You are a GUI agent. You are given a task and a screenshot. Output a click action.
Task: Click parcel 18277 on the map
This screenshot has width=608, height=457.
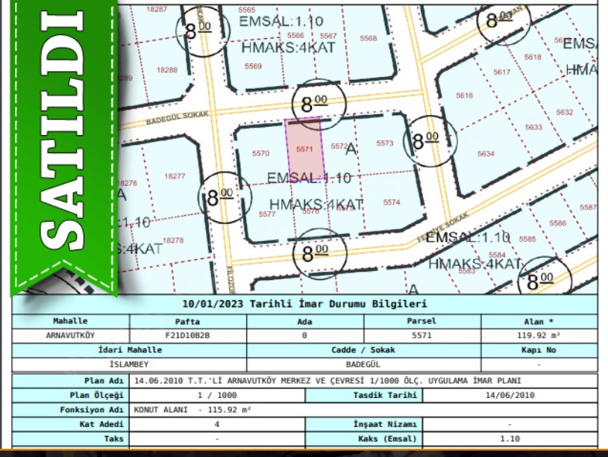(175, 176)
